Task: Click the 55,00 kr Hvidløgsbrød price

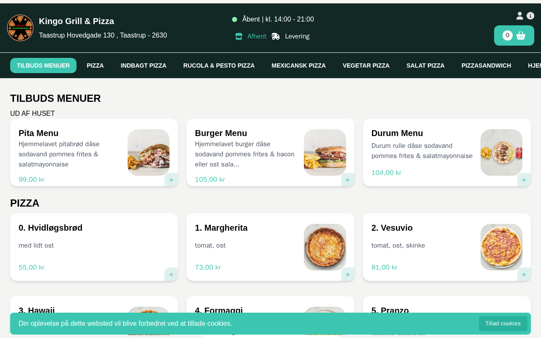Action: [32, 267]
